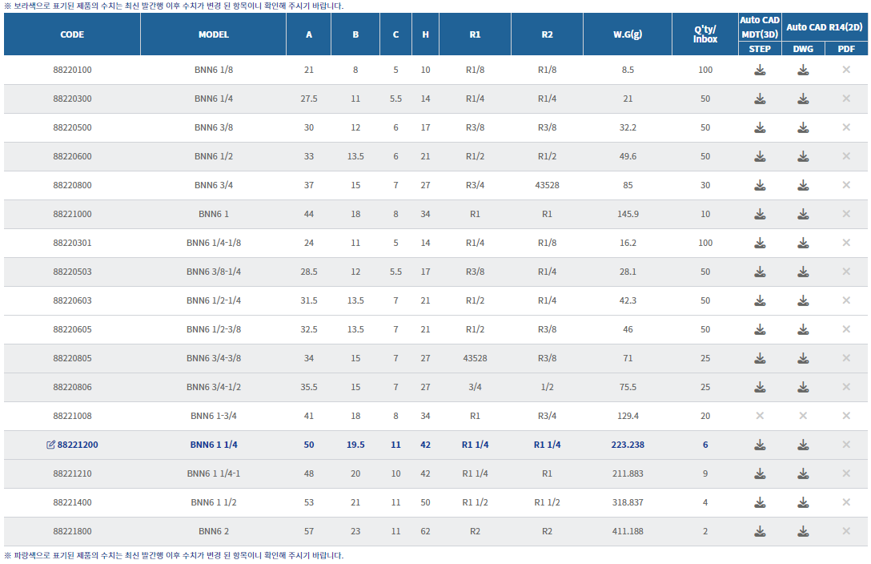Select model name BNN6 1 1/4
Image resolution: width=871 pixels, height=564 pixels.
[214, 445]
